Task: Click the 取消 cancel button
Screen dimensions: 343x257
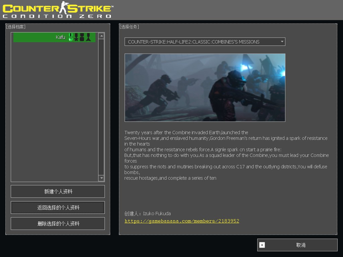Action: (x=297, y=245)
